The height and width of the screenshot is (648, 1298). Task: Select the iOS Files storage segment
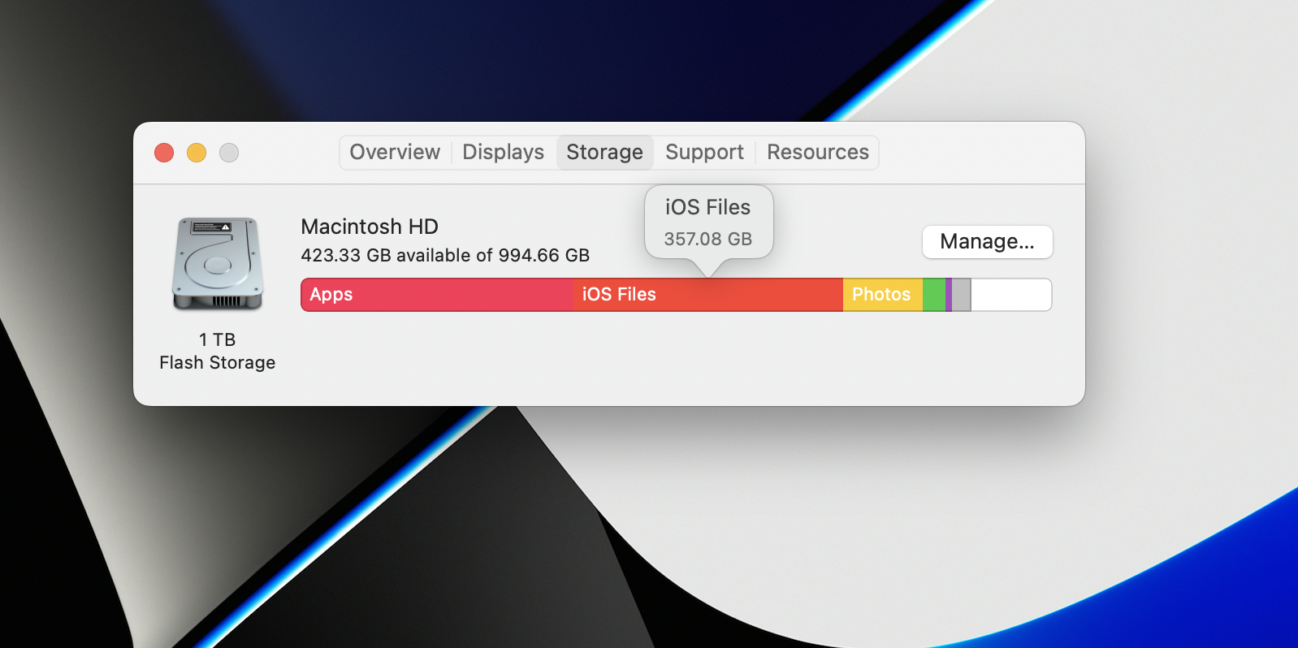tap(708, 295)
